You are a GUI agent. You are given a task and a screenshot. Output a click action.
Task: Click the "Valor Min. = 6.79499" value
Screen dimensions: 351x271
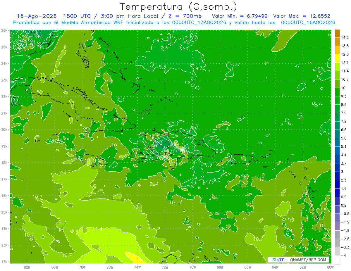240,16
